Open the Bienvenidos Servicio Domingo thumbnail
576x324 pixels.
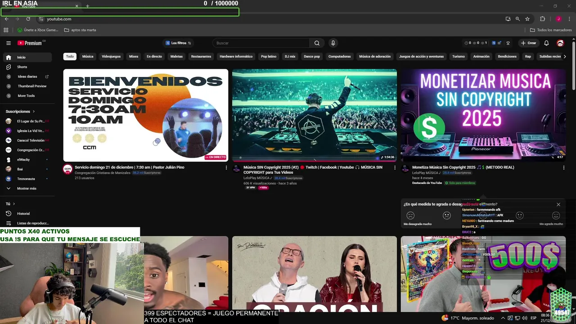click(146, 115)
